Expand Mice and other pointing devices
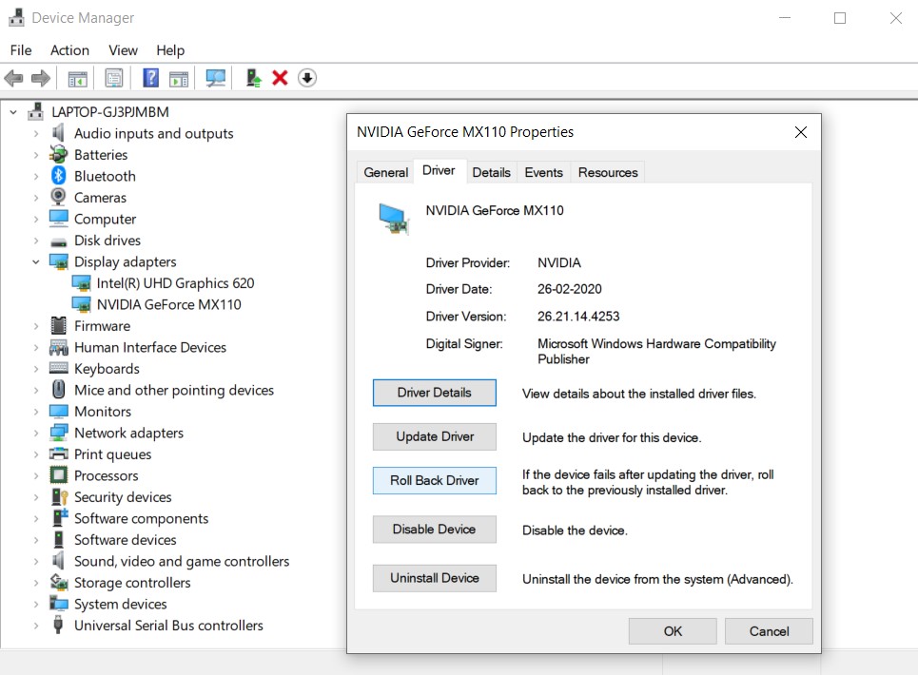This screenshot has height=675, width=918. 36,390
